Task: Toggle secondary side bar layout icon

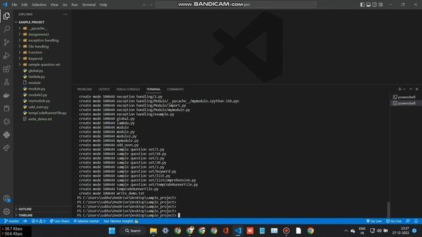Action: click(375, 5)
